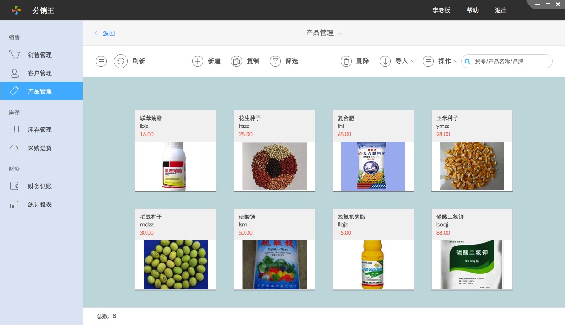Viewport: 565px width, 325px height.
Task: Select 库存管理 from the sidebar
Action: [x=40, y=130]
